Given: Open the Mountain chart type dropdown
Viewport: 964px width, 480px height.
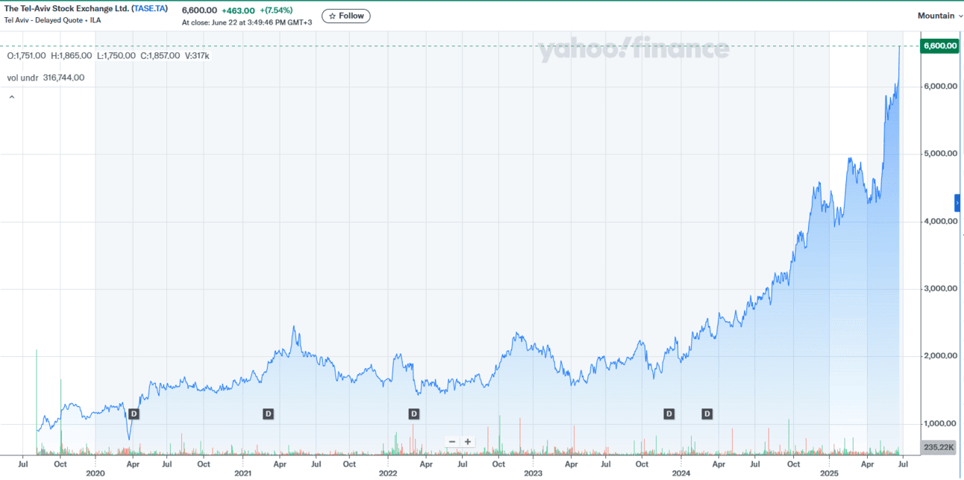Looking at the screenshot, I should (x=939, y=16).
